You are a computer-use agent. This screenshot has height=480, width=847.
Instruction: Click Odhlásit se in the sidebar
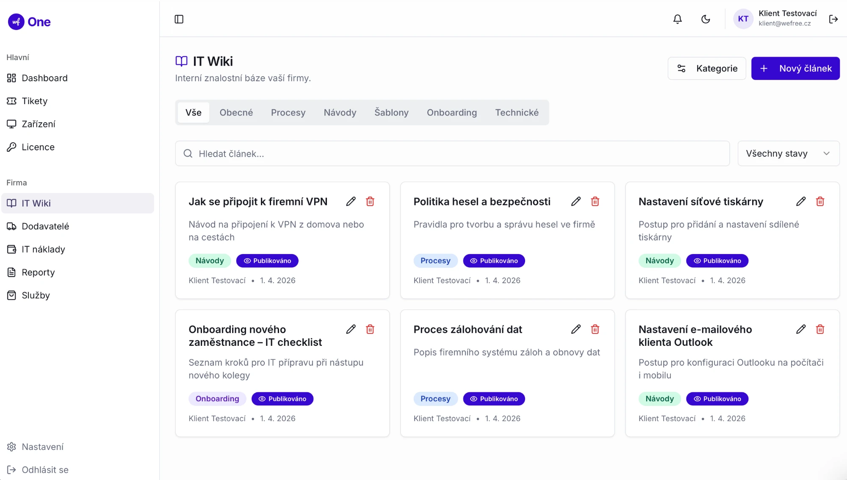click(78, 470)
